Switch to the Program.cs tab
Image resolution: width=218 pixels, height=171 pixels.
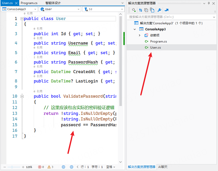coord(29,3)
